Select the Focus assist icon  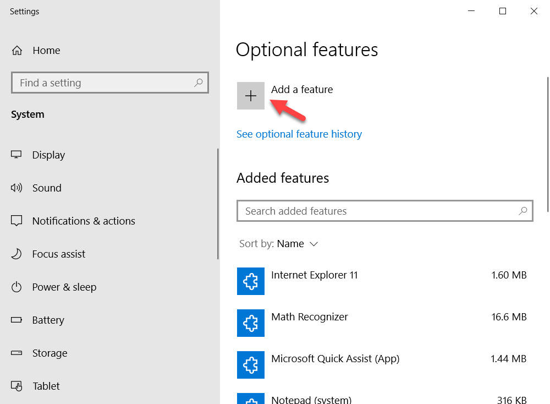17,254
